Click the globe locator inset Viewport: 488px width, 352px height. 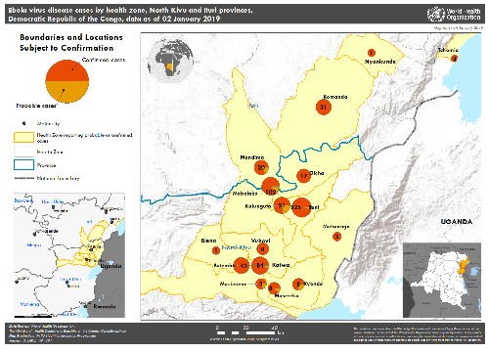tap(170, 60)
